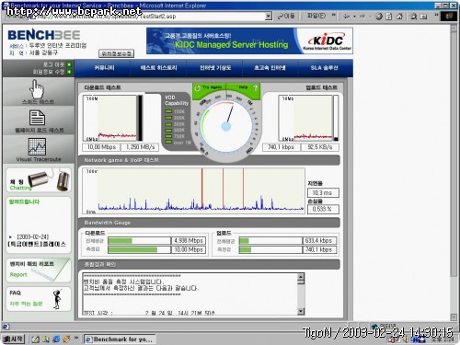Click the green arrow next to member info edit

pyautogui.click(x=69, y=72)
